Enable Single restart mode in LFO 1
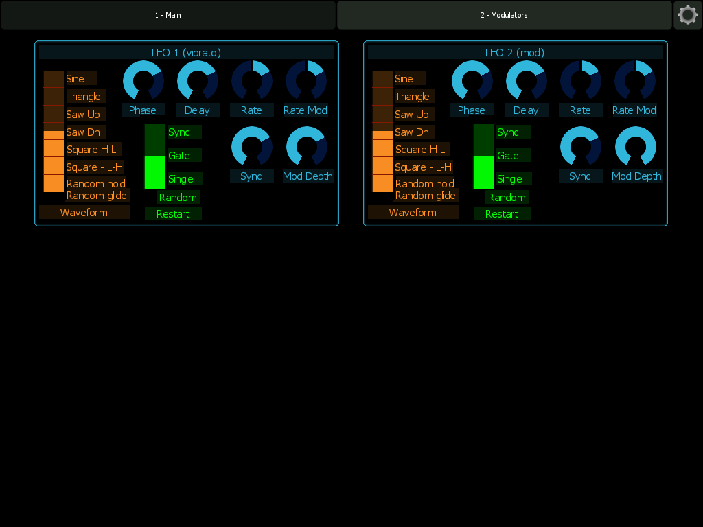This screenshot has height=527, width=703. (154, 178)
